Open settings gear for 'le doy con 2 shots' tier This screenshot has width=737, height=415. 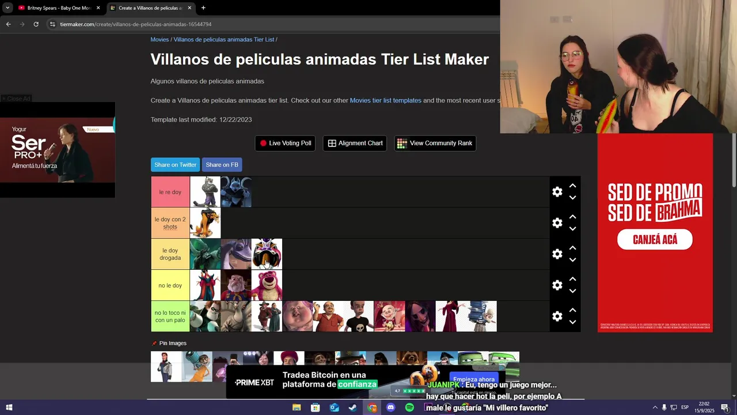[557, 223]
